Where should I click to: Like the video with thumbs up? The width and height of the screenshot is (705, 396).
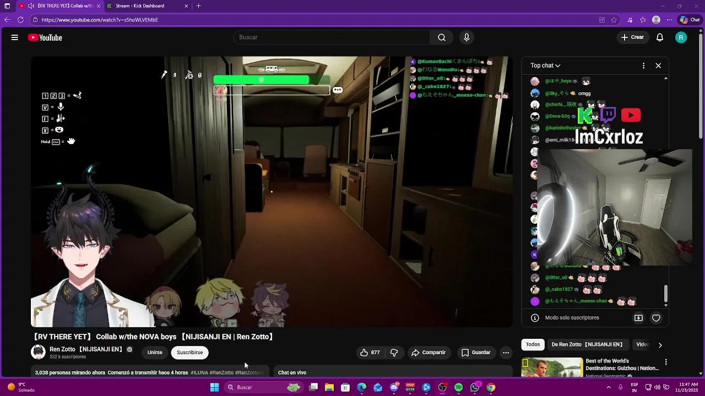(370, 353)
